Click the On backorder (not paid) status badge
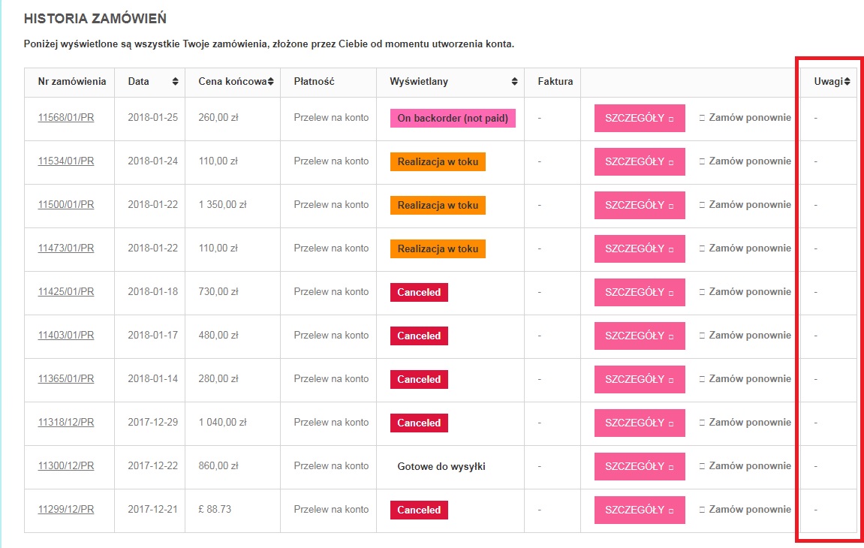The width and height of the screenshot is (864, 548). (x=453, y=118)
